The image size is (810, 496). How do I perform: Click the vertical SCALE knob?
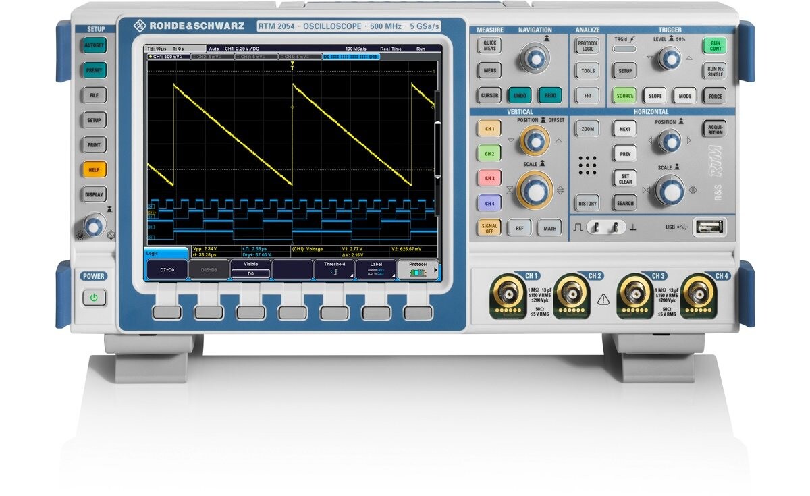[535, 190]
